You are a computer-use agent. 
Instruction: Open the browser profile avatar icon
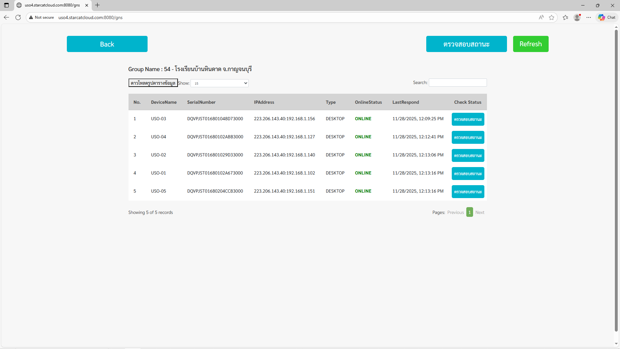[577, 17]
